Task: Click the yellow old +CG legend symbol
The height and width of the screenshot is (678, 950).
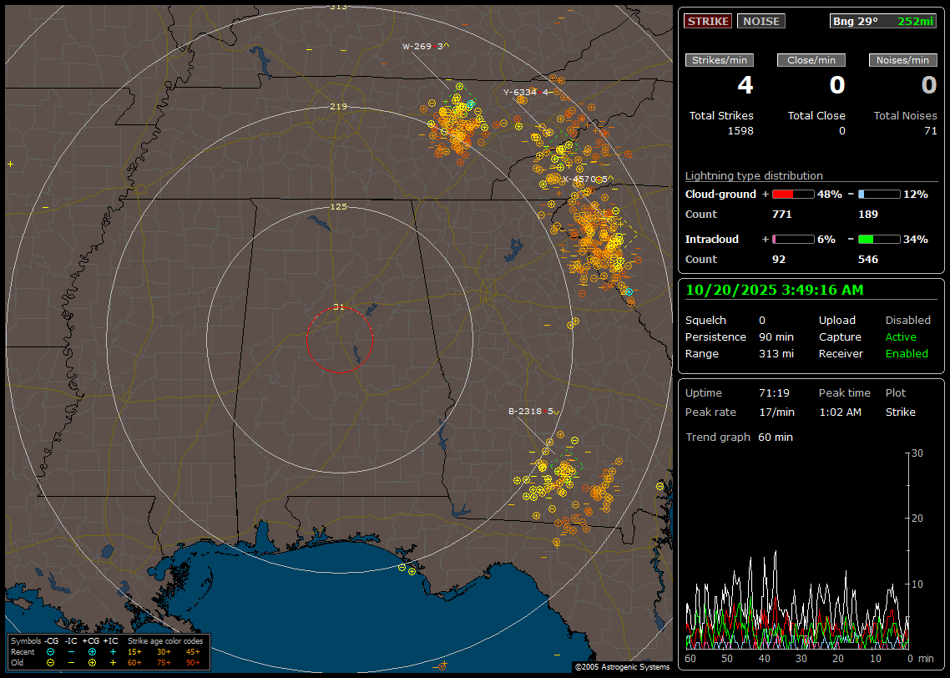Action: tap(92, 662)
